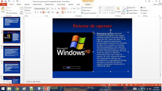Switch to the DESIGN tab

click(27, 5)
